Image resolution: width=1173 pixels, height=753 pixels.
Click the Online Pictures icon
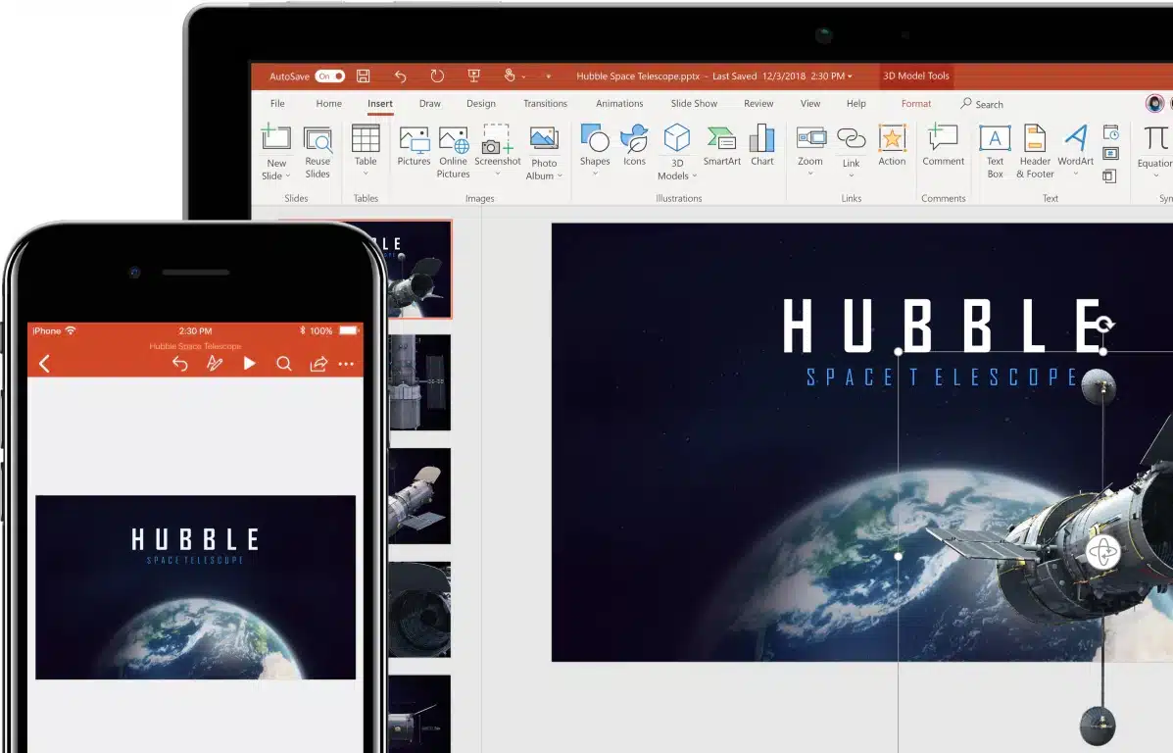[x=454, y=139]
